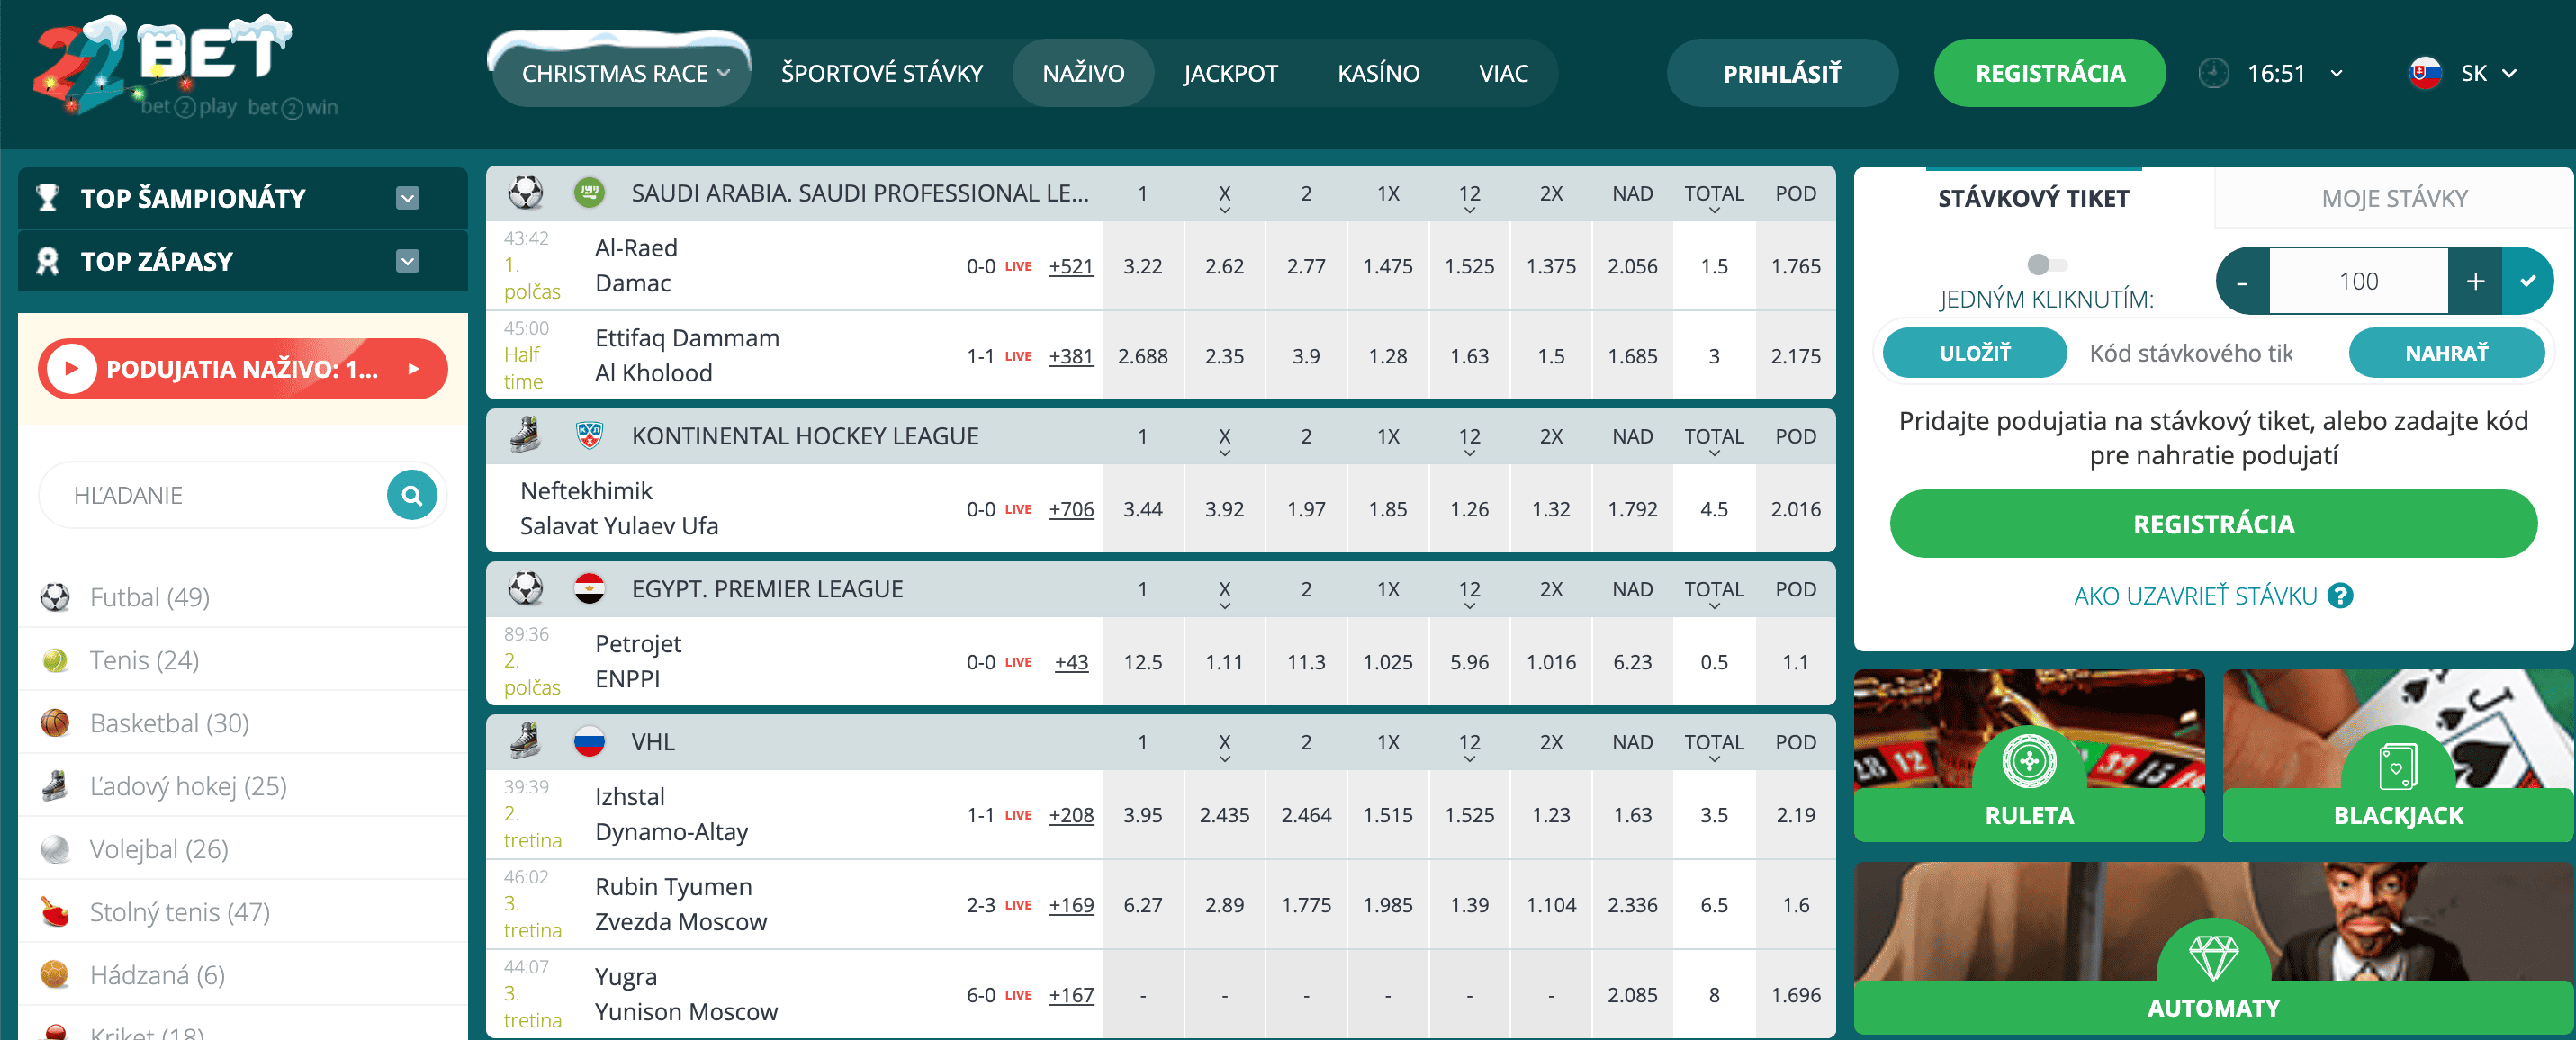Select the Basketbal ball icon
The width and height of the screenshot is (2576, 1040).
pyautogui.click(x=55, y=724)
